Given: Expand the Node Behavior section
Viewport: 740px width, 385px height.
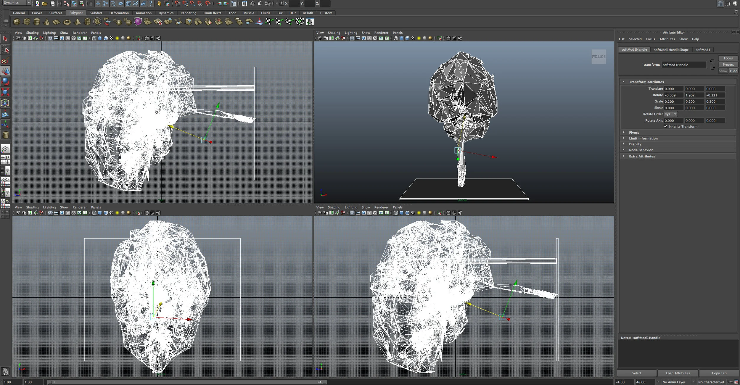Looking at the screenshot, I should pos(624,150).
